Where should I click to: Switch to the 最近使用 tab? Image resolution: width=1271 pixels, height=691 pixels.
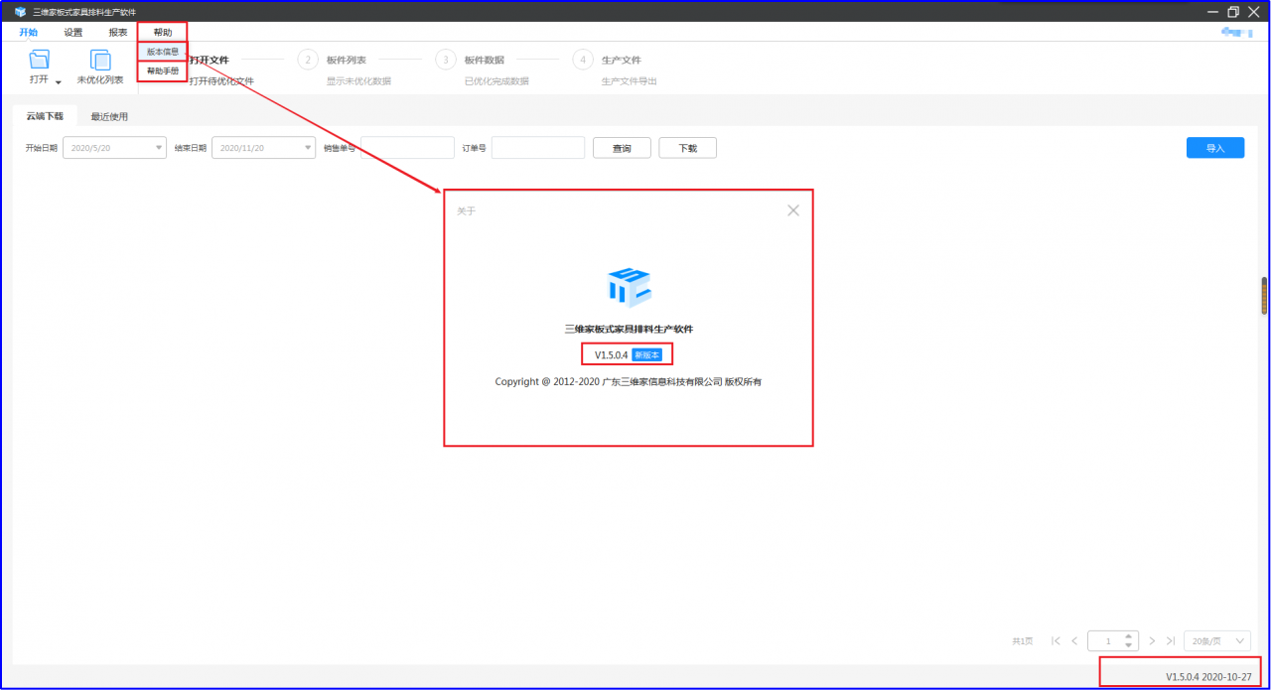click(109, 116)
